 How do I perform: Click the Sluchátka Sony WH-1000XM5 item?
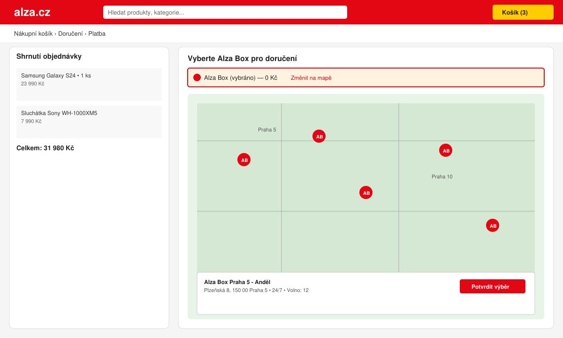click(x=89, y=122)
